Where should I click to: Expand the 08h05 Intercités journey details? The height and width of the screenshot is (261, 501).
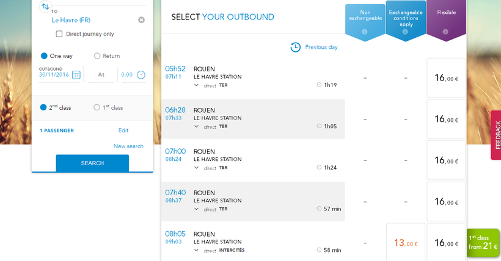pyautogui.click(x=197, y=250)
